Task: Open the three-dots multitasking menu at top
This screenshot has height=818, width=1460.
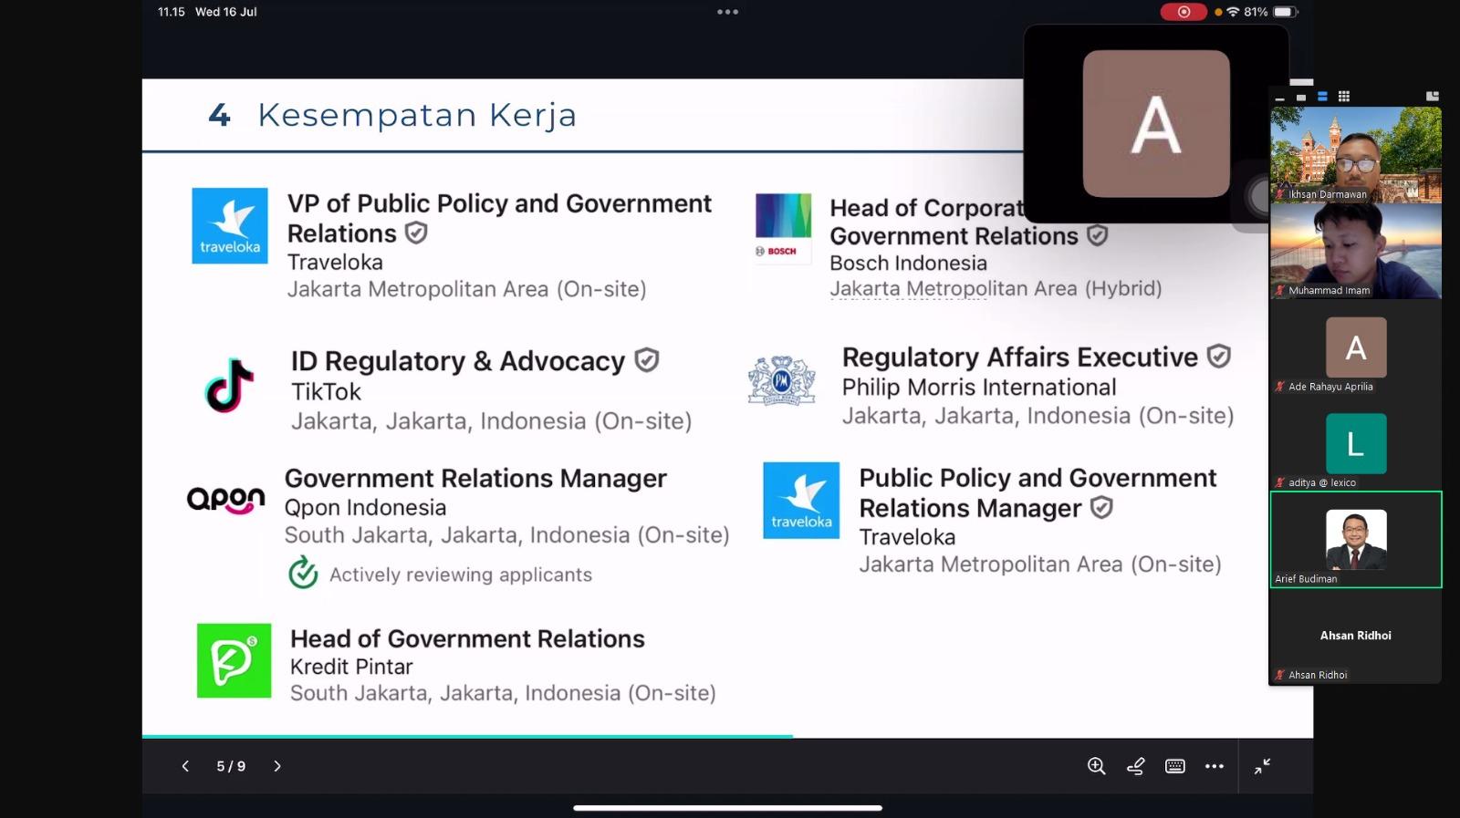Action: 727,12
